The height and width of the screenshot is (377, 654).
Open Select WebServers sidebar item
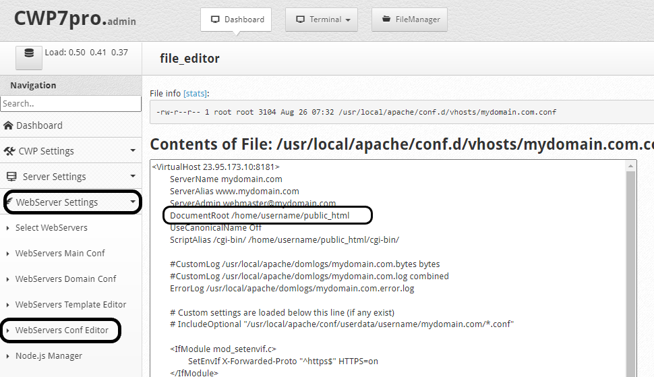click(x=51, y=228)
